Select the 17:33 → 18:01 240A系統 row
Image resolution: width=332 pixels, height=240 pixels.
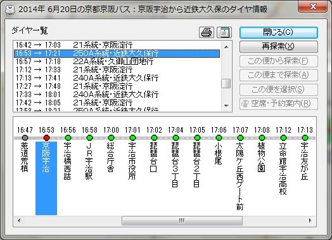click(x=117, y=95)
